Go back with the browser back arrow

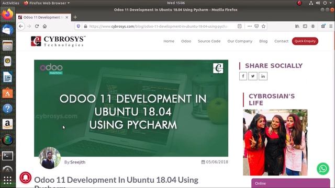[x=21, y=26]
